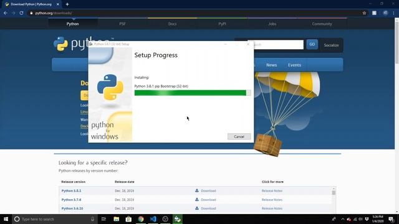Open the network icon in the tray

[x=355, y=219]
